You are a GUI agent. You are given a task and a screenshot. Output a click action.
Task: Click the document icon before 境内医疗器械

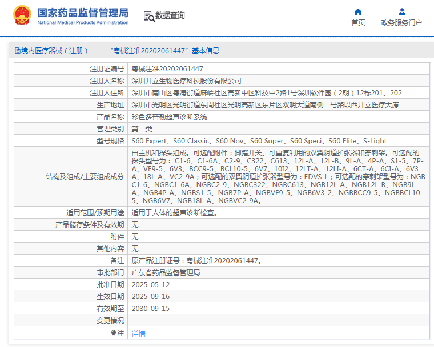tap(17, 51)
